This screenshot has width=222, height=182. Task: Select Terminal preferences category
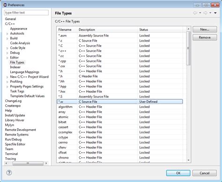coord(11,154)
